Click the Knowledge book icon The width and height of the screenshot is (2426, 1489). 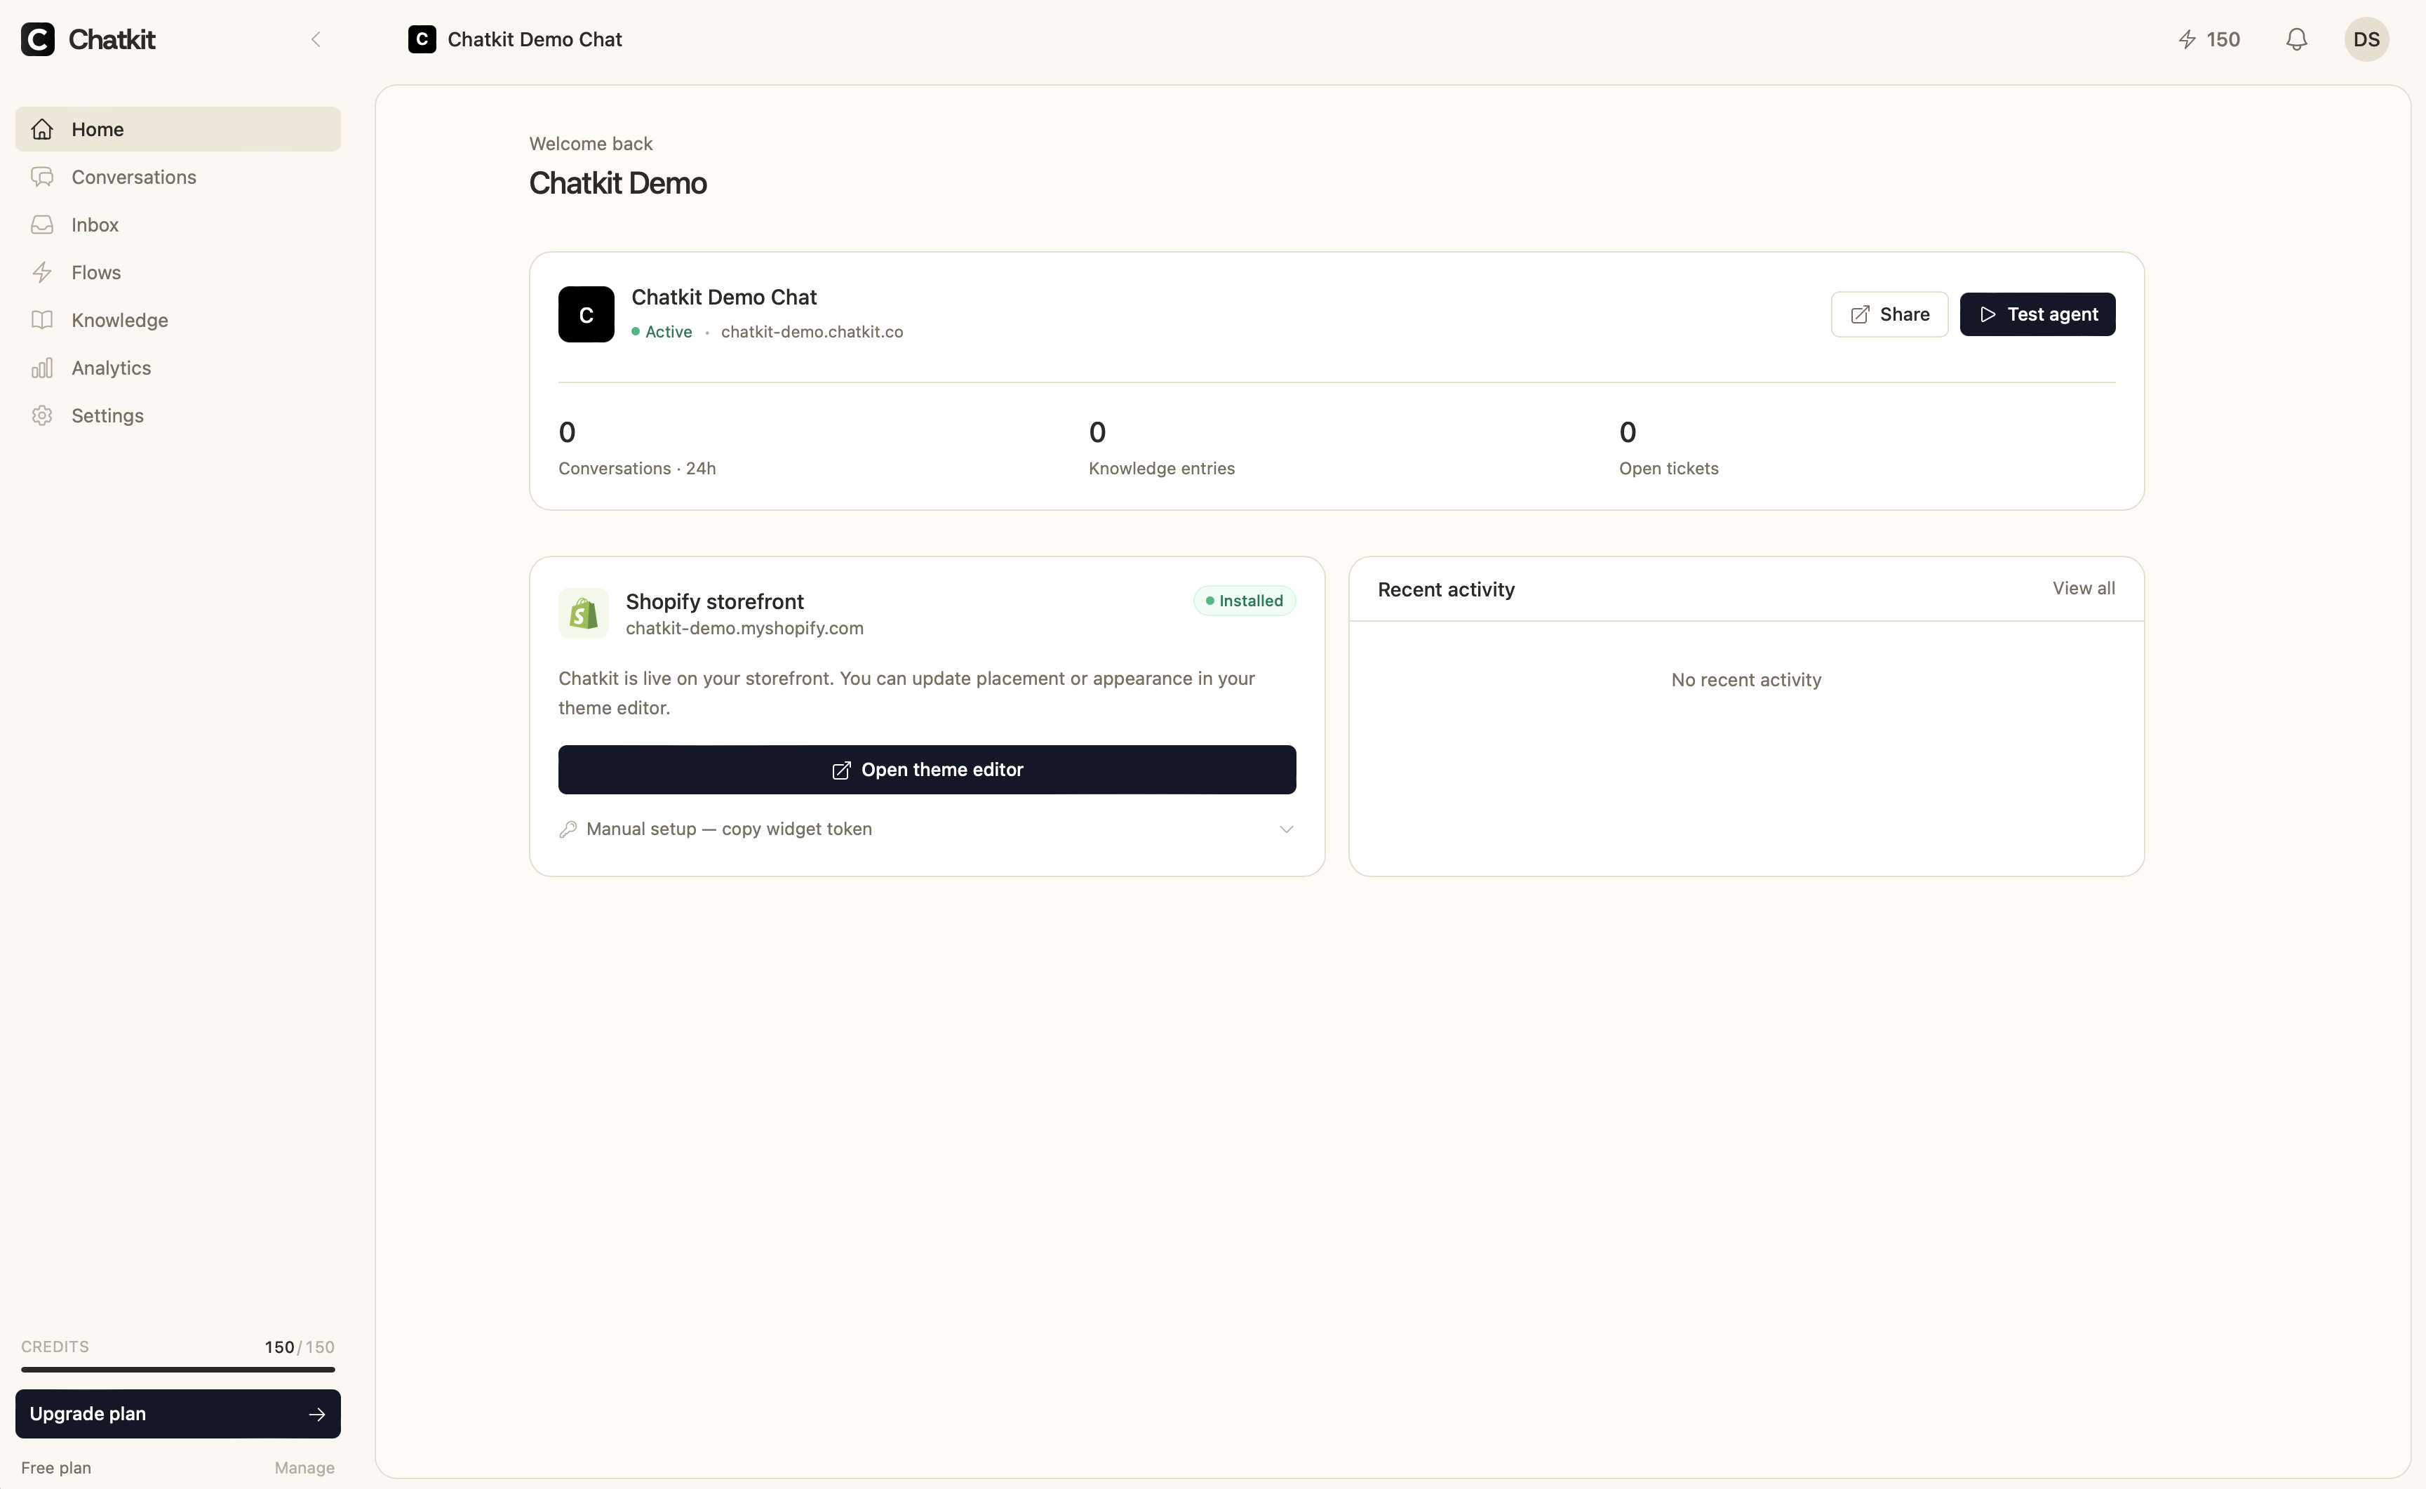pyautogui.click(x=41, y=320)
